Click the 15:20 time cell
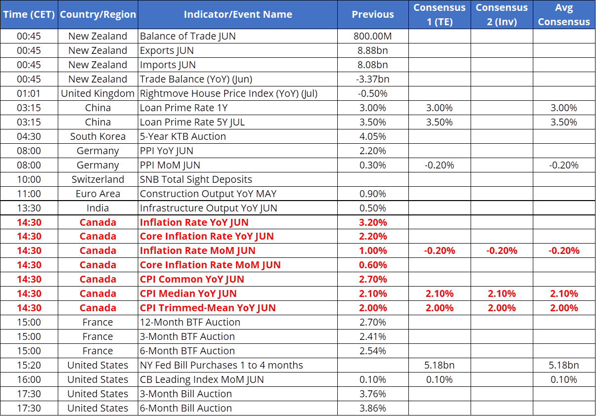Image resolution: width=596 pixels, height=416 pixels. coord(29,365)
